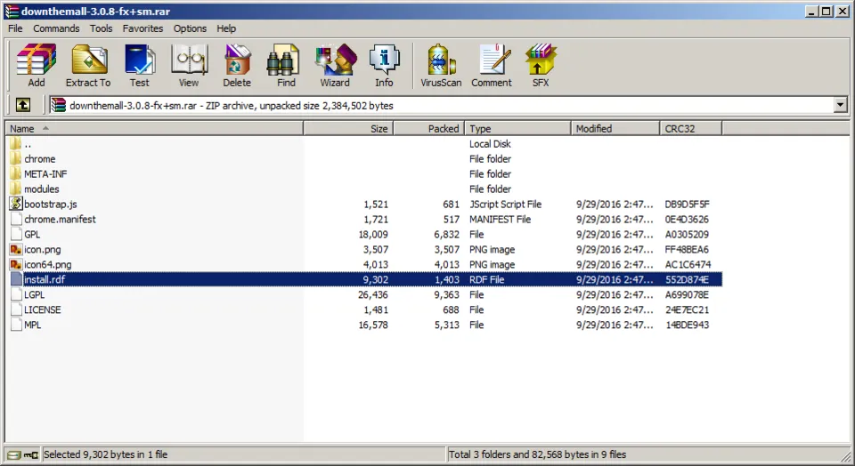Select the GPL file row
855x466 pixels.
(x=363, y=234)
